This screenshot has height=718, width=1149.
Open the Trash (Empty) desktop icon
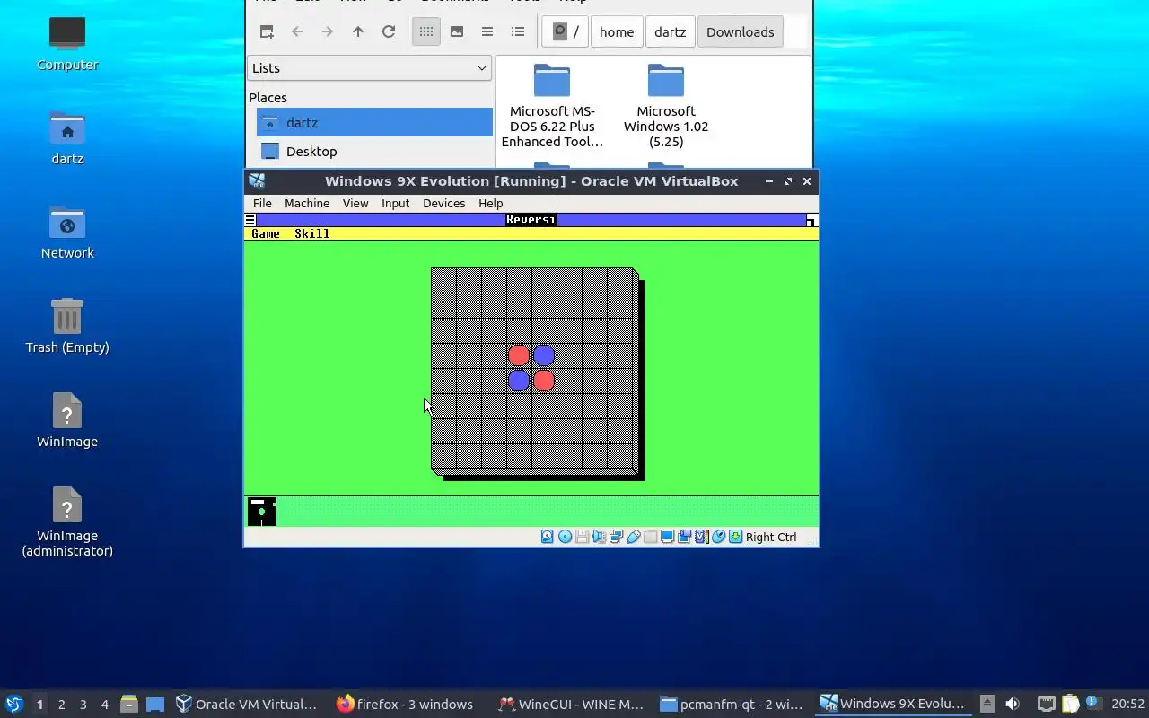point(67,326)
